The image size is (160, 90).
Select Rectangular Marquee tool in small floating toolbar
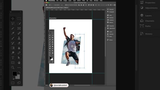click(x=52, y=33)
